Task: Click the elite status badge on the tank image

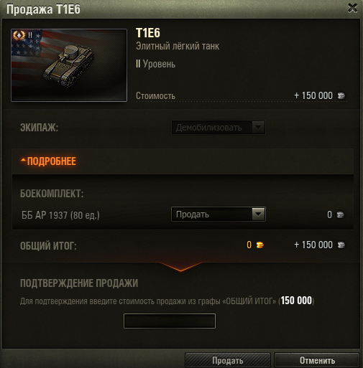Action: [19, 35]
